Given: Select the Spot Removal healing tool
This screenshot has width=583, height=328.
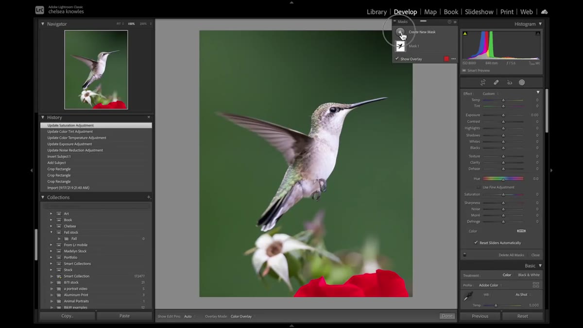Looking at the screenshot, I should (496, 82).
